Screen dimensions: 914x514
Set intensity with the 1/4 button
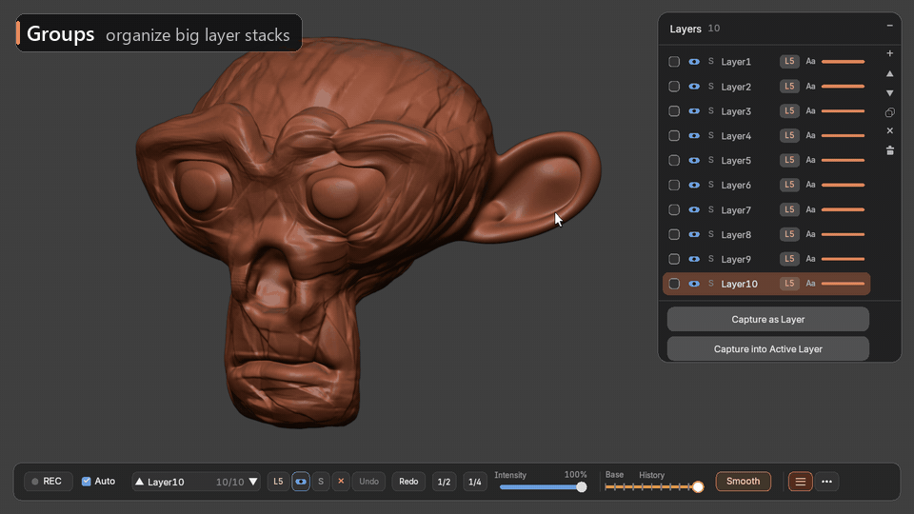tap(475, 482)
